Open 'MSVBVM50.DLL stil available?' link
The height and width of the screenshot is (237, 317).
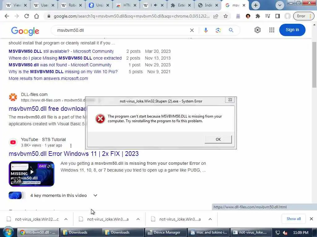point(61,52)
